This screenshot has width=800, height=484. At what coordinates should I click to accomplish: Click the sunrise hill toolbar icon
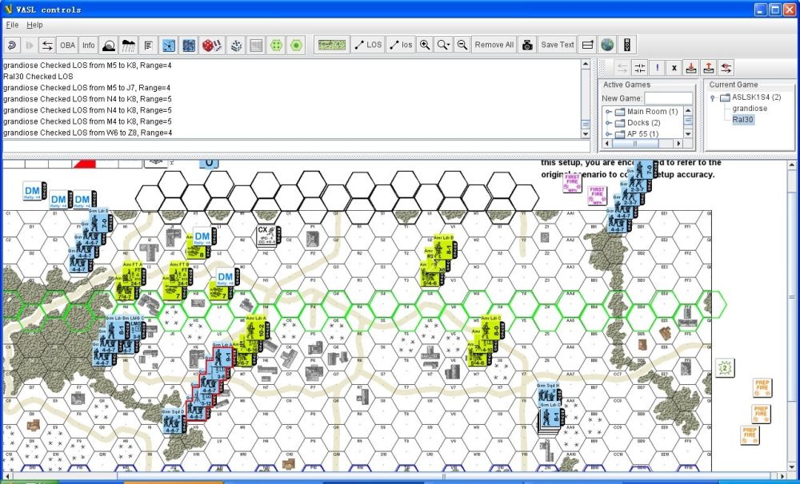[109, 45]
